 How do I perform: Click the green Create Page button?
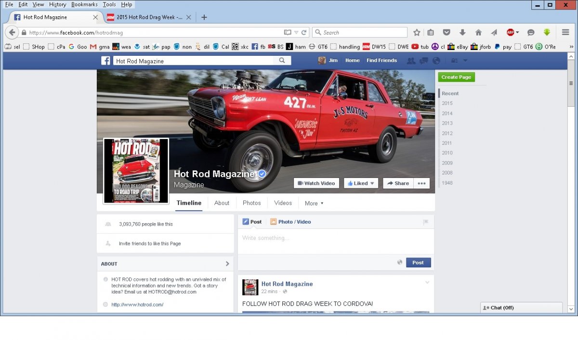click(456, 77)
